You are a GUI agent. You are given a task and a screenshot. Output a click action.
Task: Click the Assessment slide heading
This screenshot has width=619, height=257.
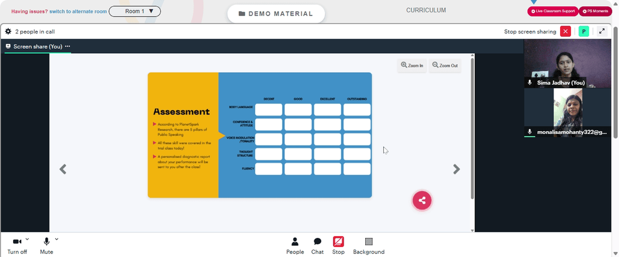(x=181, y=112)
